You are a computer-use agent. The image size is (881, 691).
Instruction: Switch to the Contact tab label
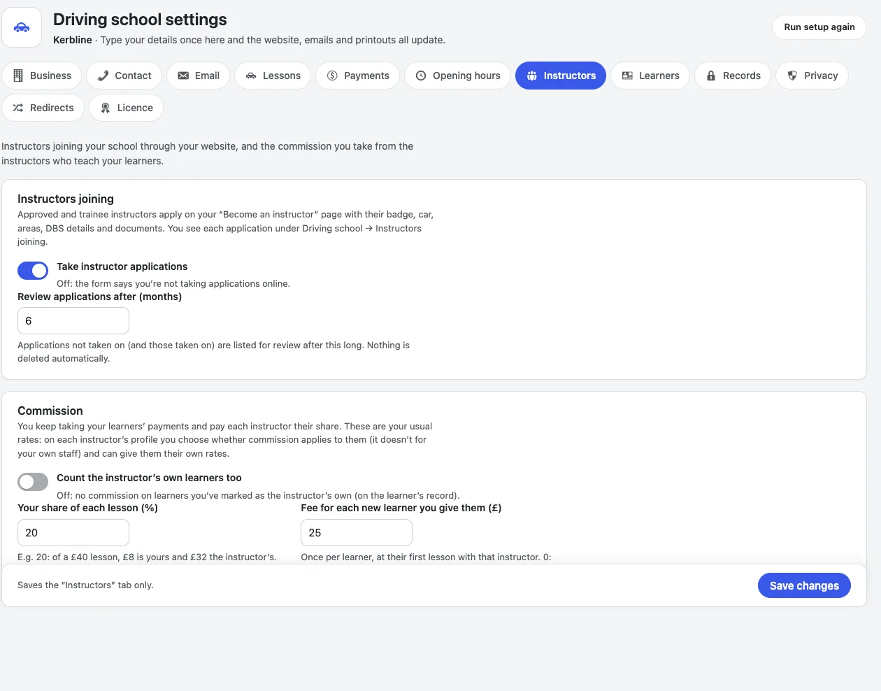click(133, 76)
